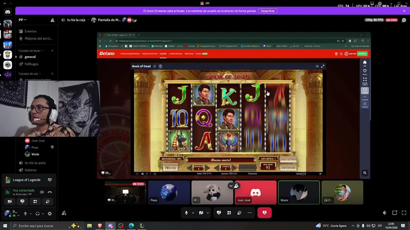Dismiss the streamer mode banner
410x230 pixels.
pyautogui.click(x=404, y=11)
